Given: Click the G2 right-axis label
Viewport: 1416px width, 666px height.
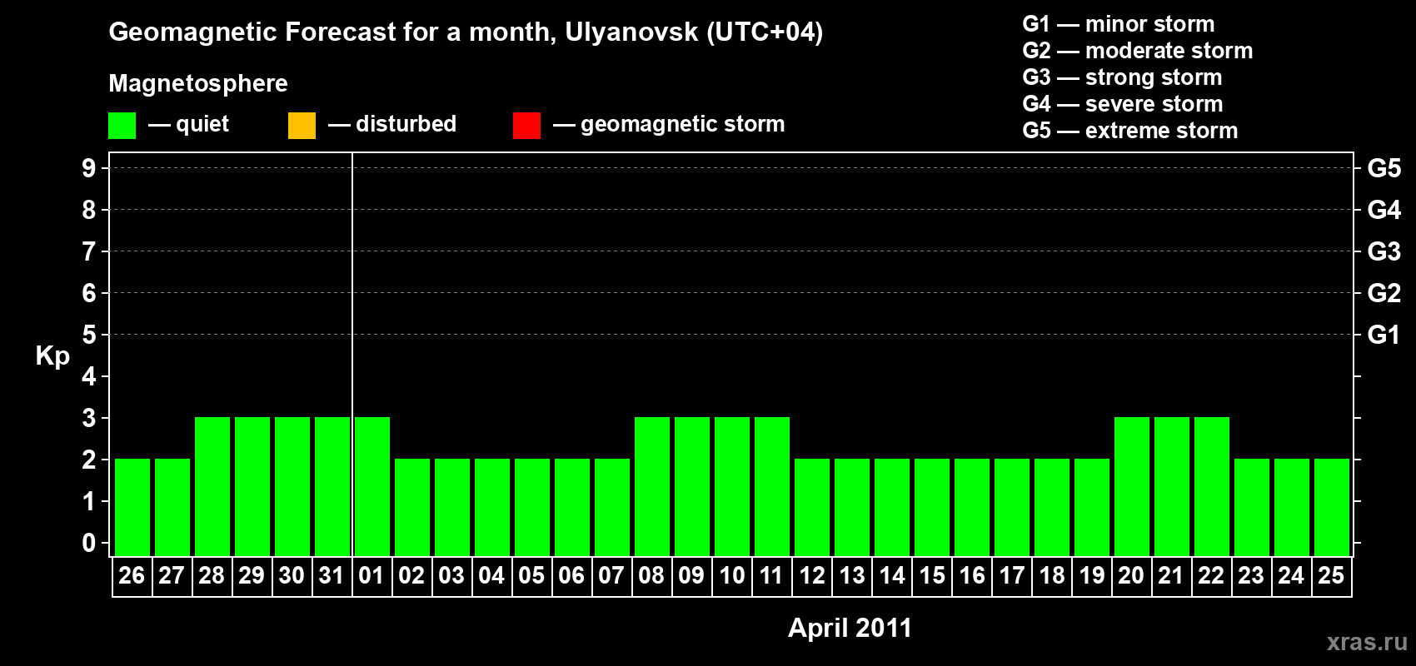Looking at the screenshot, I should click(x=1384, y=293).
